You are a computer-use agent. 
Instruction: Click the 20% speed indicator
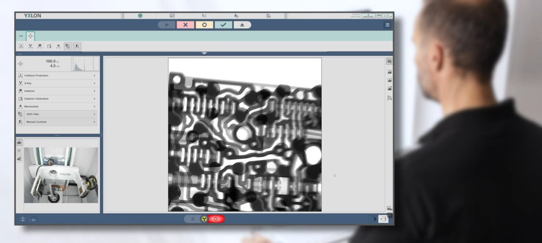point(34,220)
